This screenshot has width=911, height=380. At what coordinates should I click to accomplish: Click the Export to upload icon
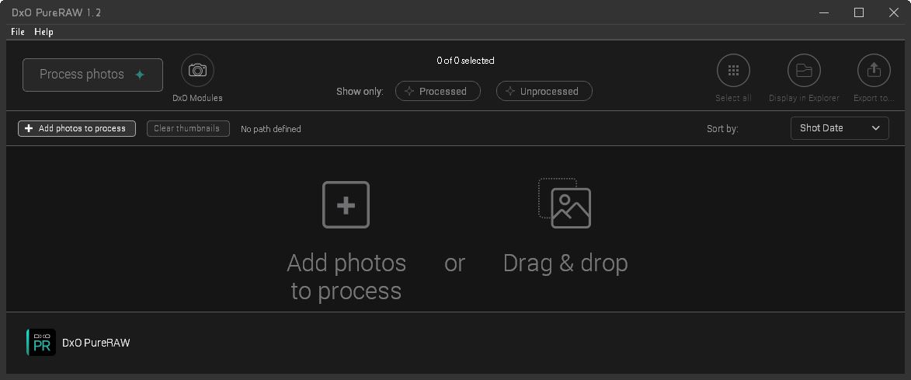[x=874, y=71]
